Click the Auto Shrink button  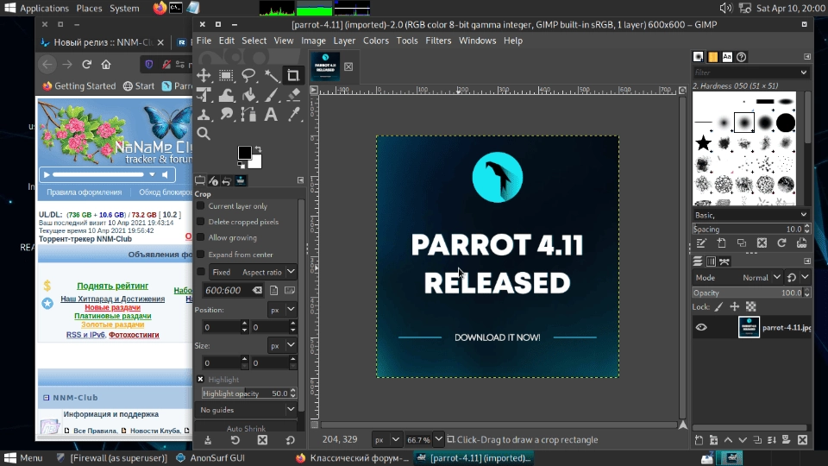pyautogui.click(x=246, y=427)
